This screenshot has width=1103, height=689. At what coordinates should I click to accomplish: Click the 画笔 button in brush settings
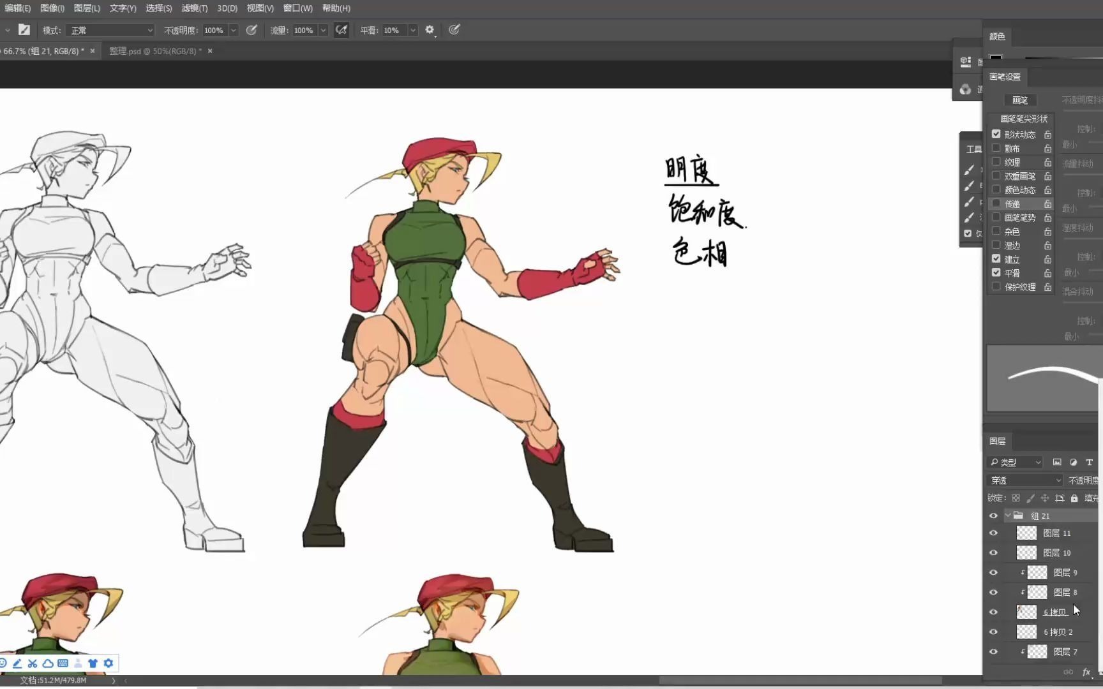(x=1020, y=100)
